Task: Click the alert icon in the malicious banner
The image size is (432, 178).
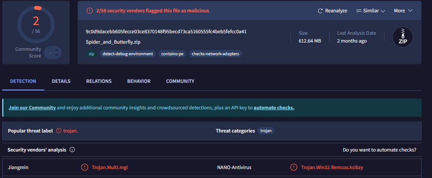Action: 90,11
